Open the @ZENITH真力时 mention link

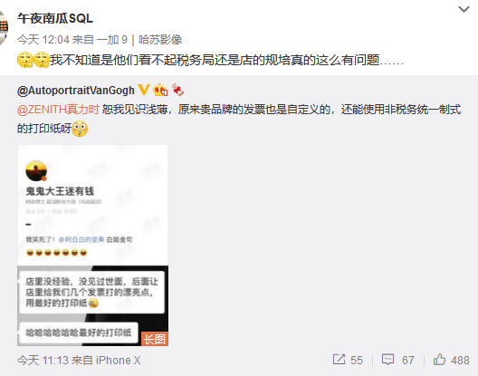click(58, 110)
